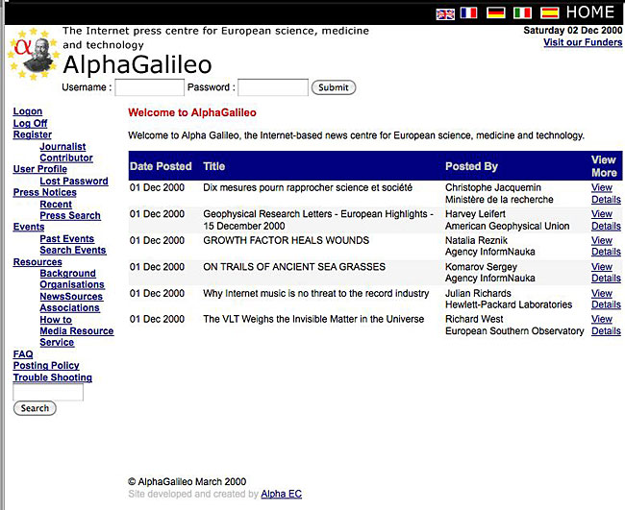The height and width of the screenshot is (510, 625).
Task: Click the 'Saturday 02 Dec 2000' date
Action: point(572,31)
